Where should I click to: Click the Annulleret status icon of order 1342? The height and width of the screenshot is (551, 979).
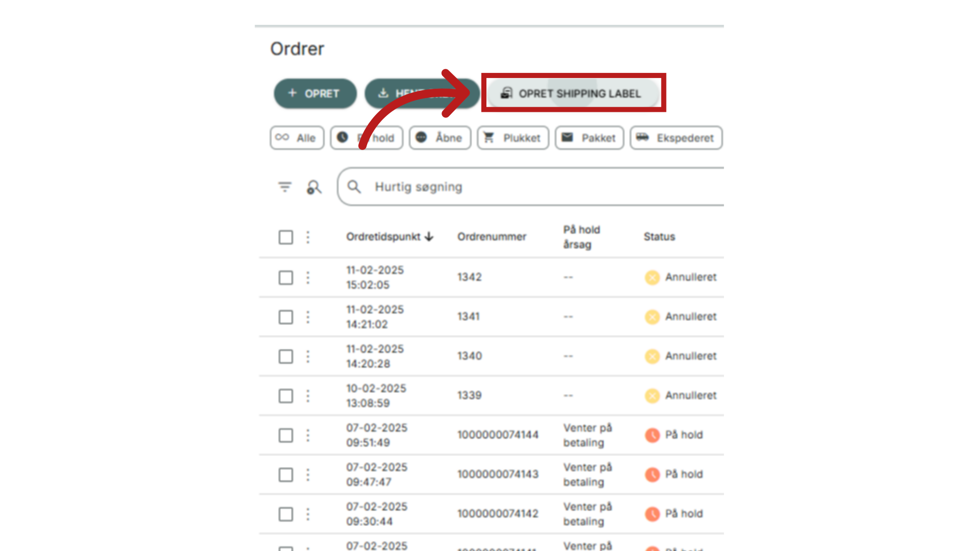(x=652, y=278)
